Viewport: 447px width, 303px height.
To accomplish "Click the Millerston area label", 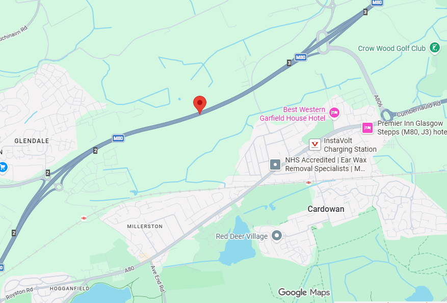I will pos(145,227).
